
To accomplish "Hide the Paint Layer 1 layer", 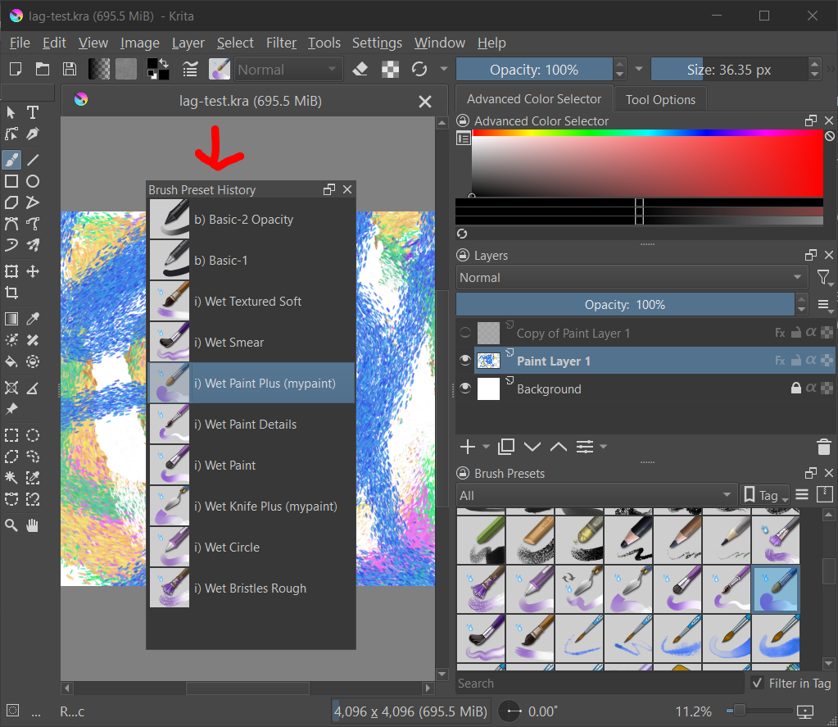I will (x=465, y=361).
